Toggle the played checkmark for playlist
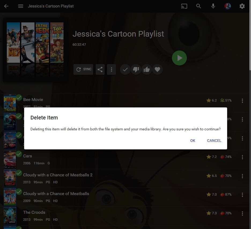 [125, 69]
